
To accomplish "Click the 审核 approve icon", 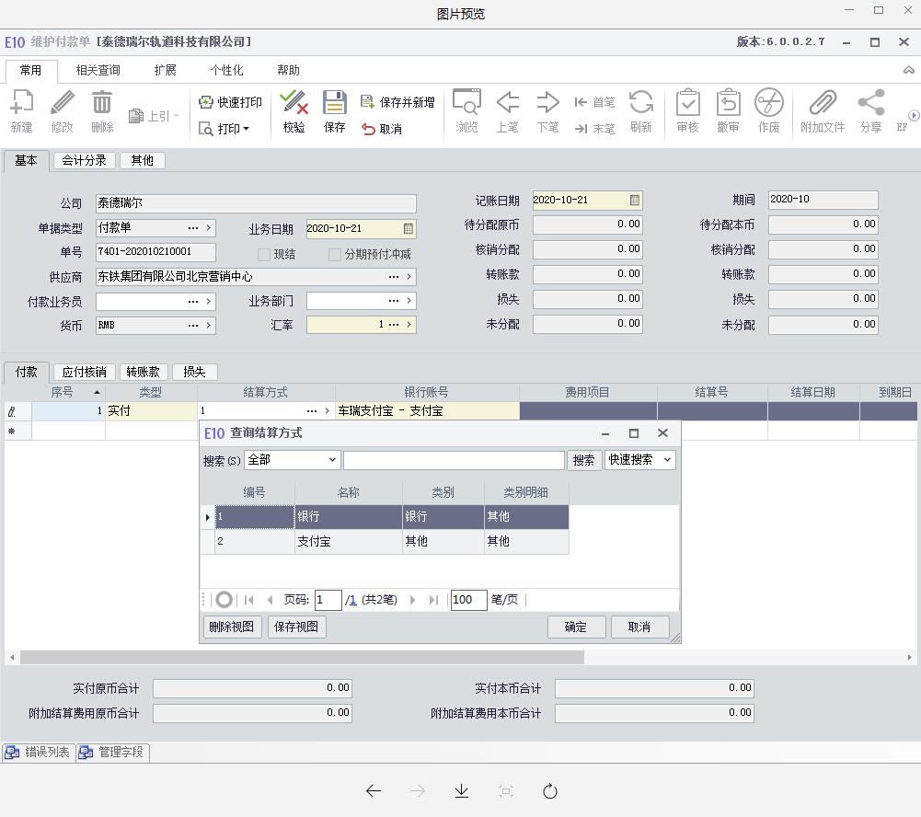I will (x=688, y=102).
